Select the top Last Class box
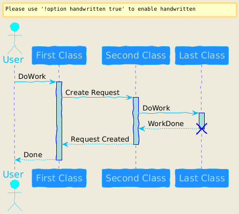239x214 pixels. pos(202,55)
